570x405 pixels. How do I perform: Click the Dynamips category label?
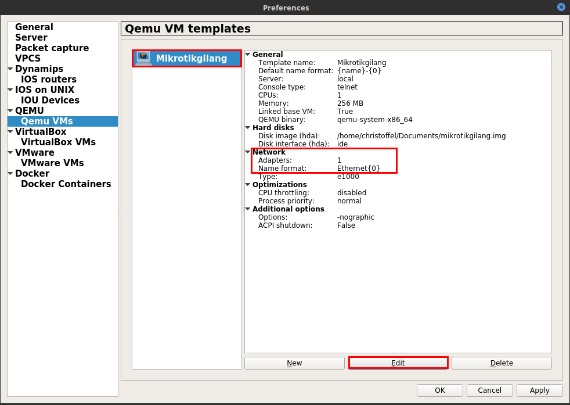(x=39, y=69)
